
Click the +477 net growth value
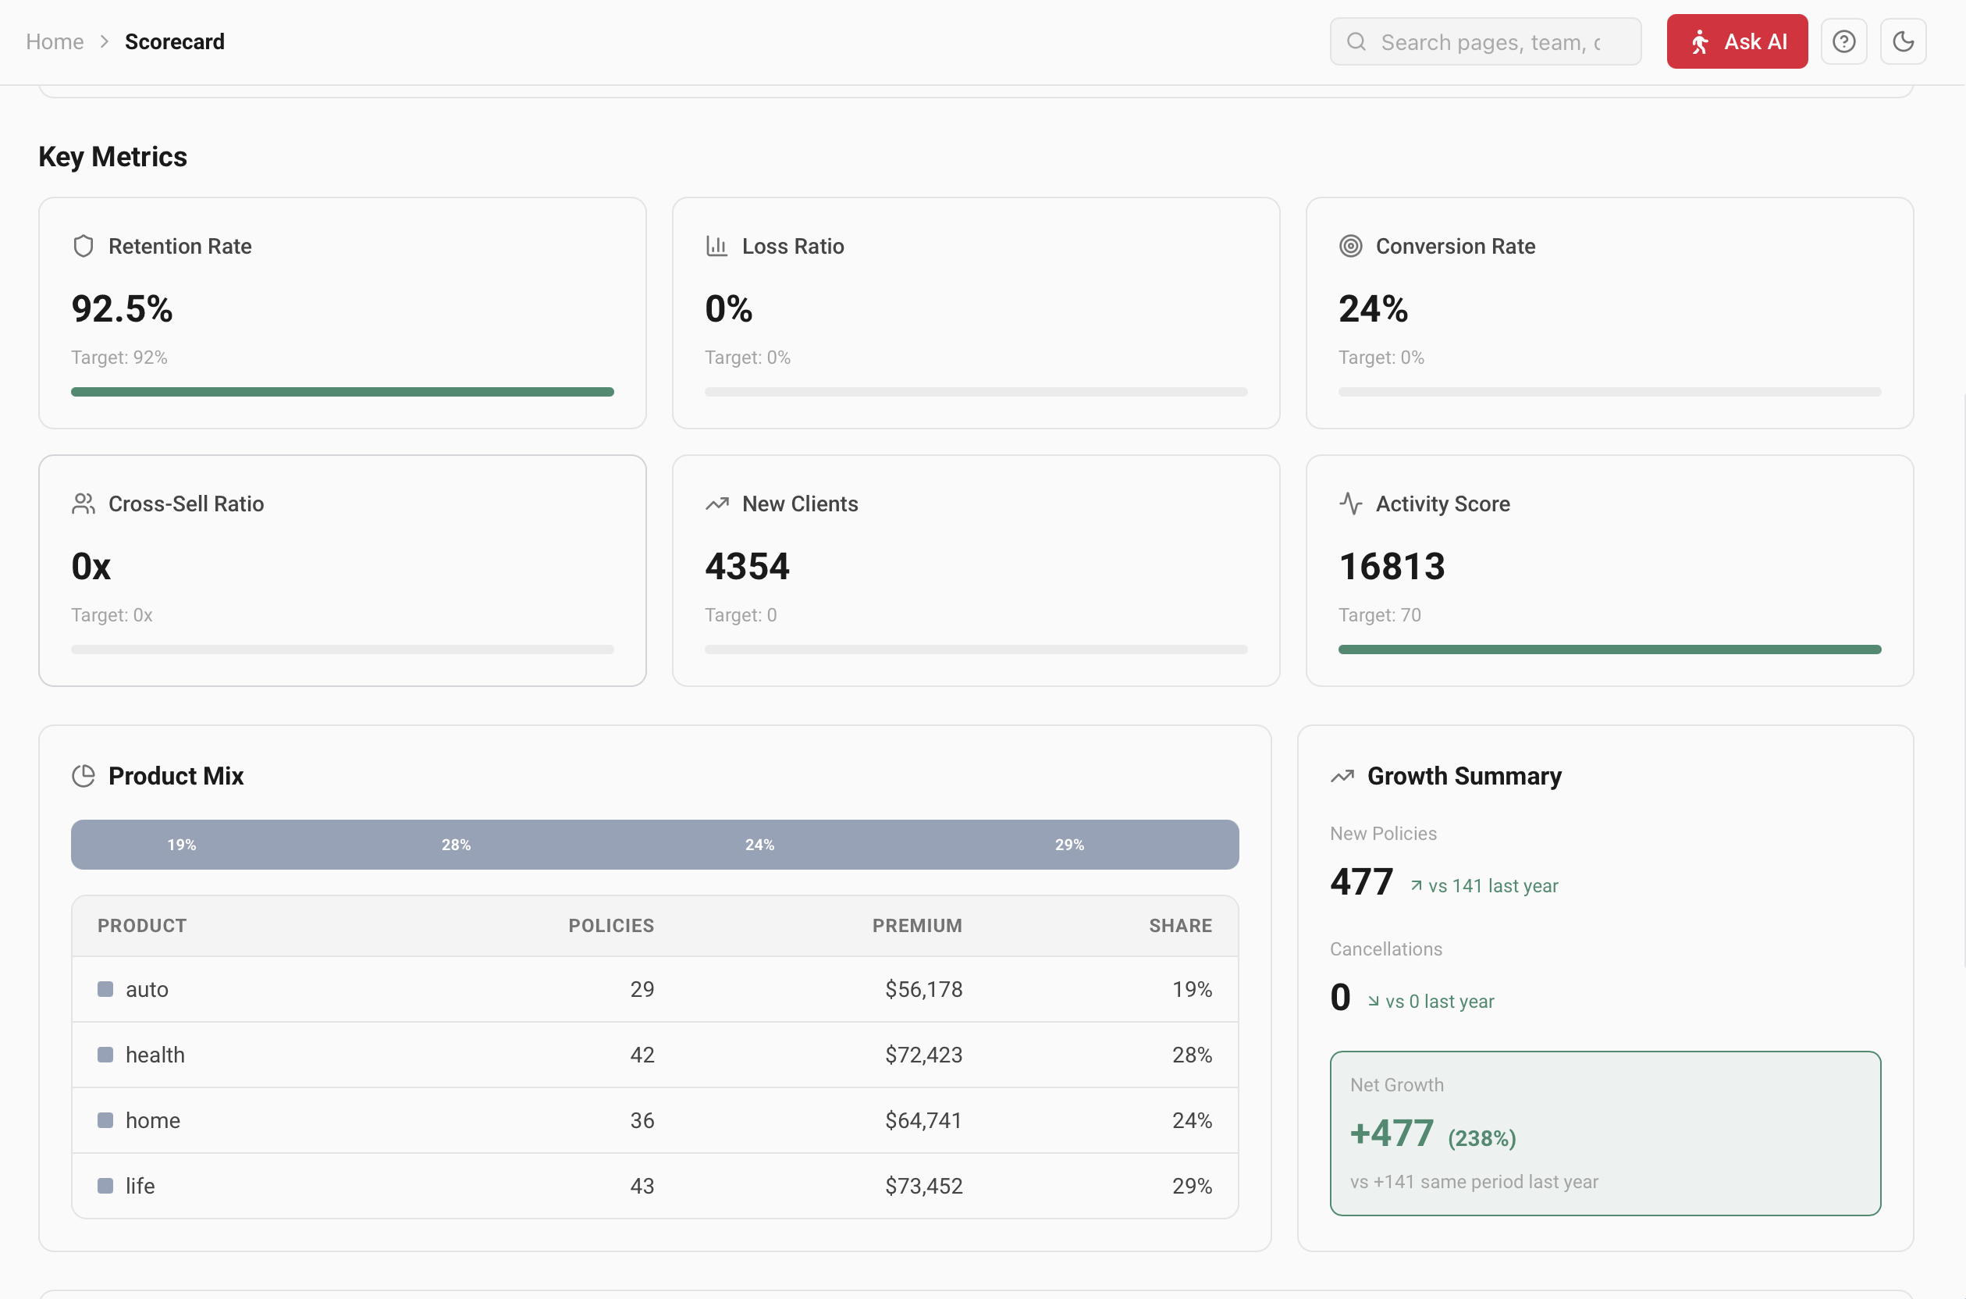pyautogui.click(x=1392, y=1133)
